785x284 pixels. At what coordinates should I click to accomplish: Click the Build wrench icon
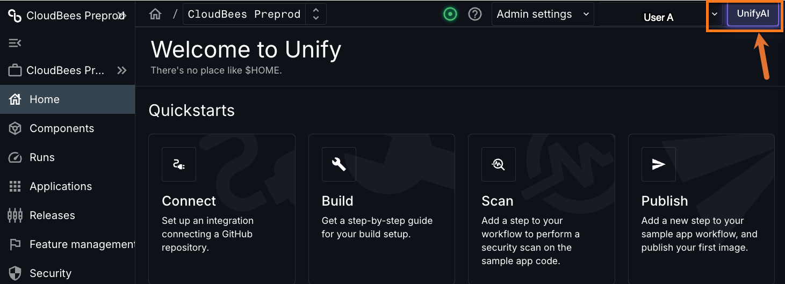(x=339, y=164)
